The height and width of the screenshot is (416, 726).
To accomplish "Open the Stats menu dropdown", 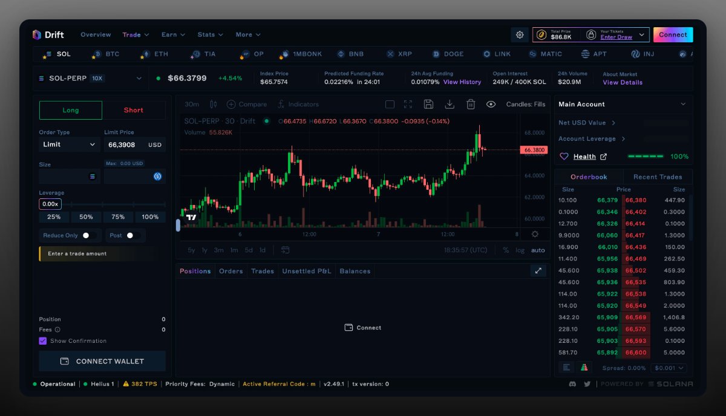I will pyautogui.click(x=211, y=35).
